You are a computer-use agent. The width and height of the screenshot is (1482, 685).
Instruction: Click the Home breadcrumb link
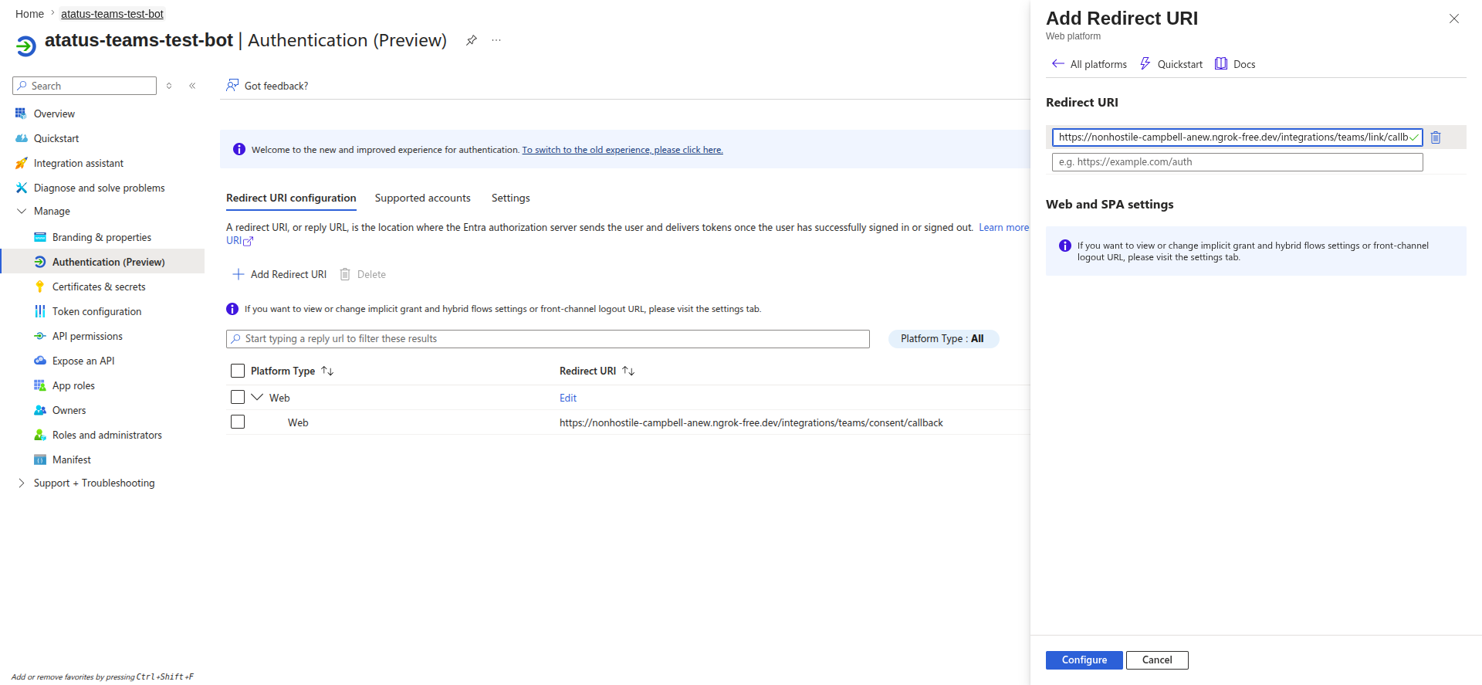29,14
